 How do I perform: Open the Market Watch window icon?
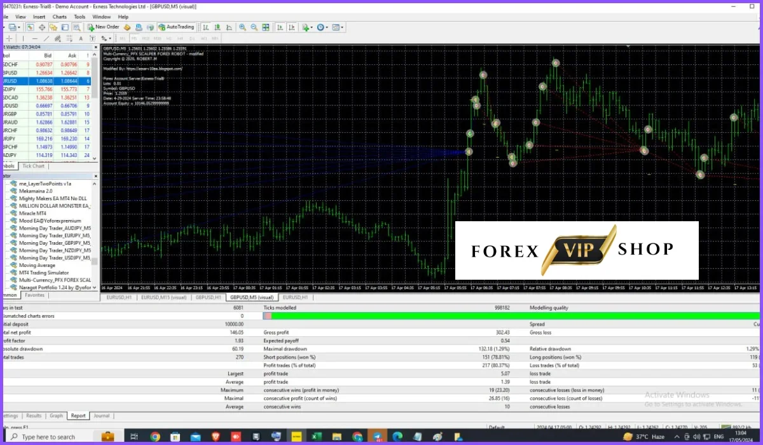point(30,27)
